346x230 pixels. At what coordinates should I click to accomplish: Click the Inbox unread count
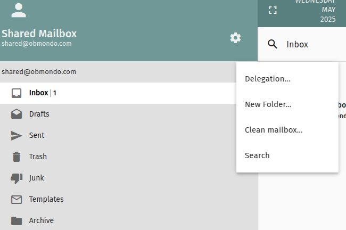(55, 93)
